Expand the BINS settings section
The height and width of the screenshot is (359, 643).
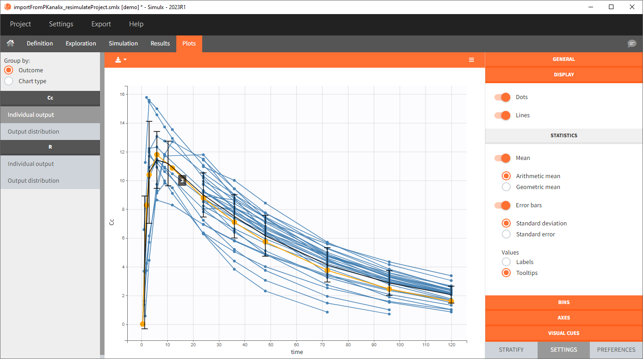pyautogui.click(x=563, y=302)
